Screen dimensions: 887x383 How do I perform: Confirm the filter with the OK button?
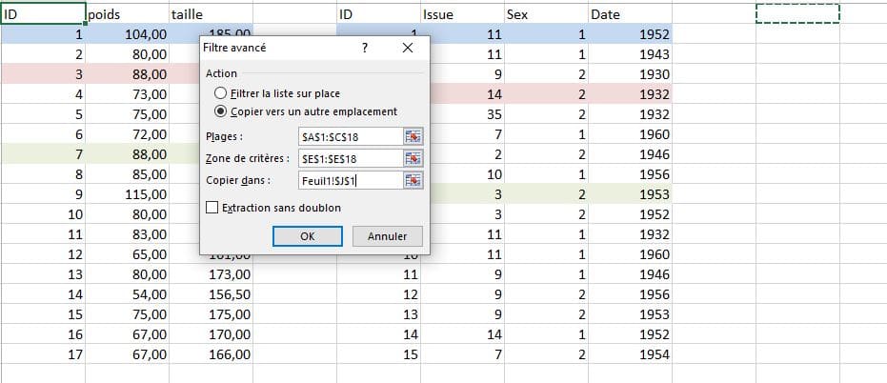(307, 235)
